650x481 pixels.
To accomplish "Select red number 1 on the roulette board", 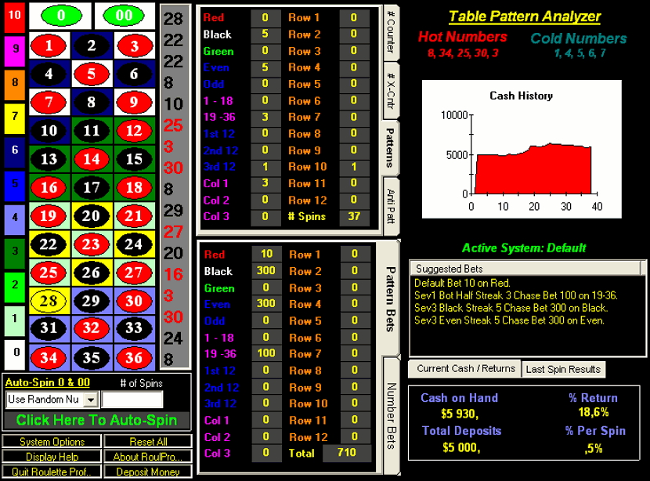I will (x=49, y=46).
